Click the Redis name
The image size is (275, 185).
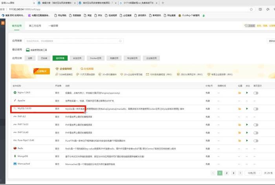click(20, 148)
